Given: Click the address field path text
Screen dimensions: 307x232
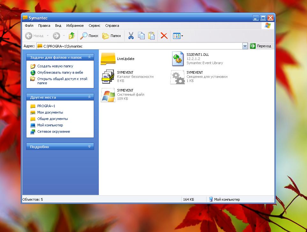Looking at the screenshot, I should tap(63, 46).
